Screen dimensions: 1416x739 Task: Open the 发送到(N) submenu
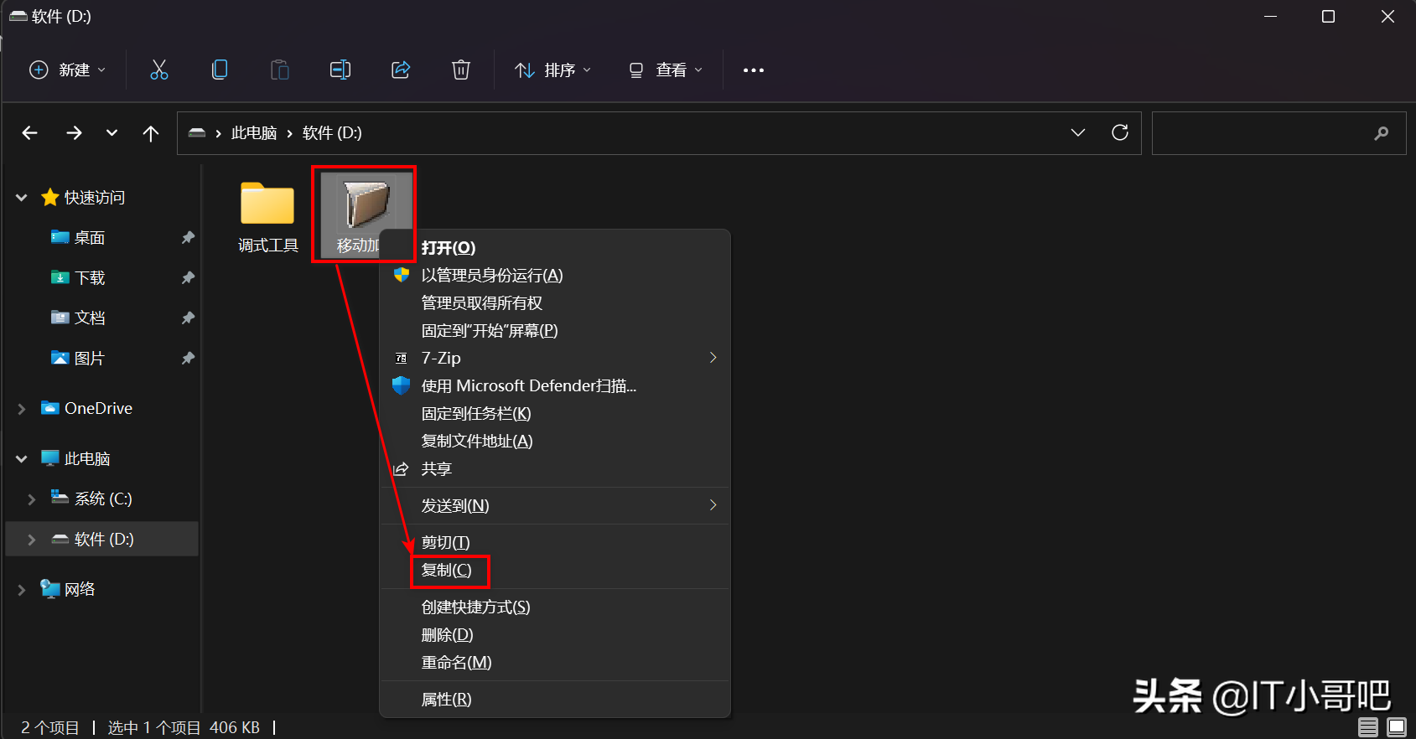pyautogui.click(x=555, y=505)
